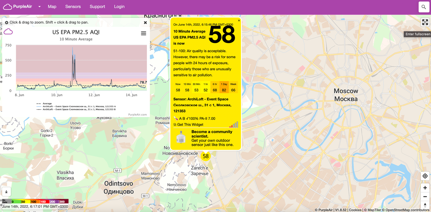431x212 pixels.
Task: Click the Vlasikha map label
Action: (x=65, y=175)
